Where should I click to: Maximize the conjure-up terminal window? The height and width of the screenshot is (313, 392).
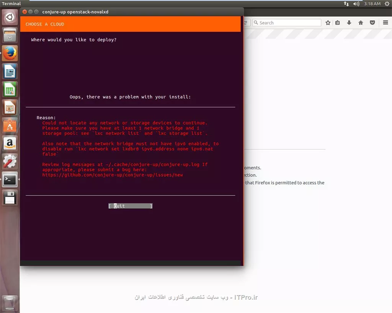point(36,12)
